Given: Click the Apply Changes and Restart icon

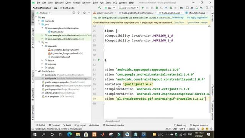Looking at the screenshot, I should (147, 8).
